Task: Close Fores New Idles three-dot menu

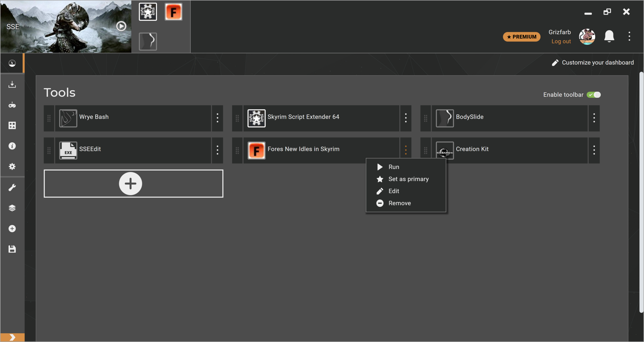Action: pyautogui.click(x=406, y=150)
